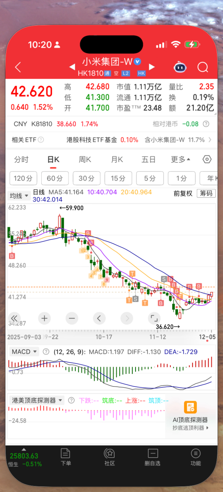The image size is (223, 492).
Task: Switch to 周K tab
Action: (x=85, y=159)
